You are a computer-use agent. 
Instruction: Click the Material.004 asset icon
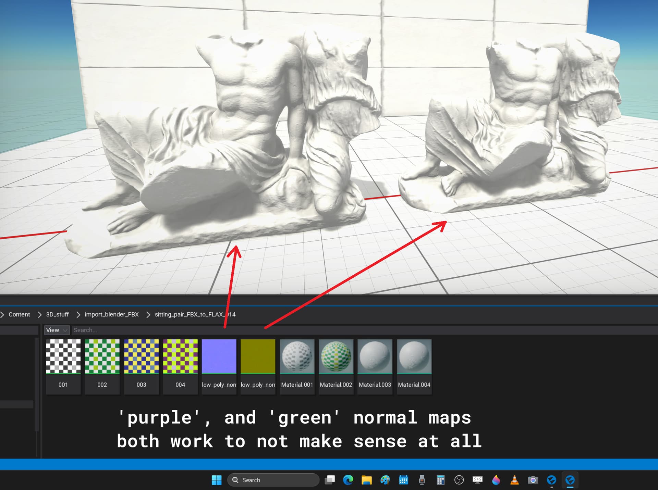(414, 356)
